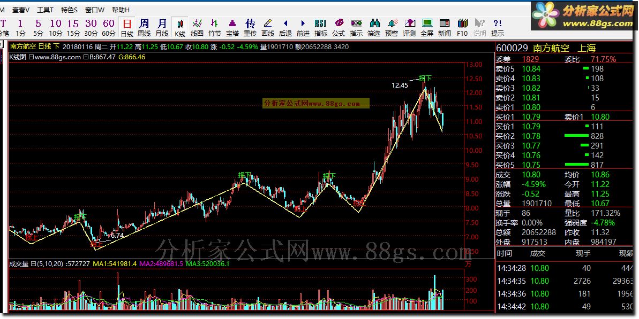Open the 帮助H menu
639x319 pixels.
[121, 10]
